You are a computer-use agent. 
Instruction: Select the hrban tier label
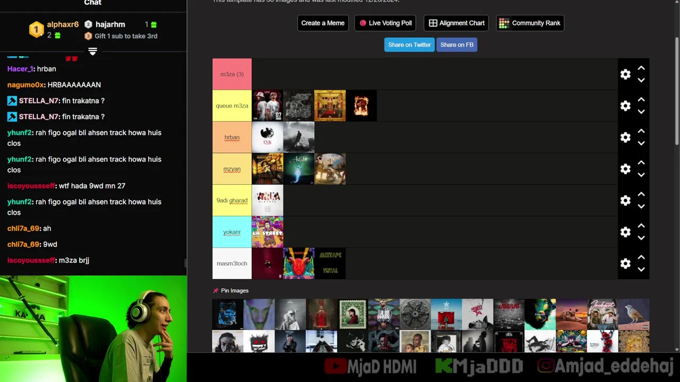pos(232,137)
